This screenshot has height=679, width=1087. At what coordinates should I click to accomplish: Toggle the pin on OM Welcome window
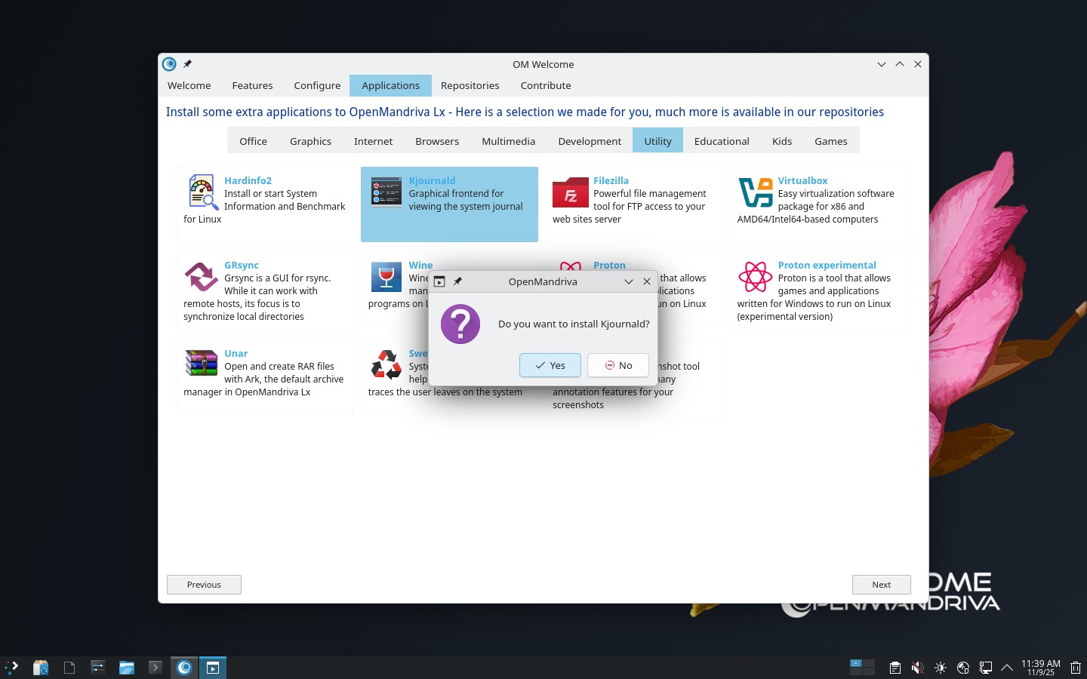[x=187, y=64]
